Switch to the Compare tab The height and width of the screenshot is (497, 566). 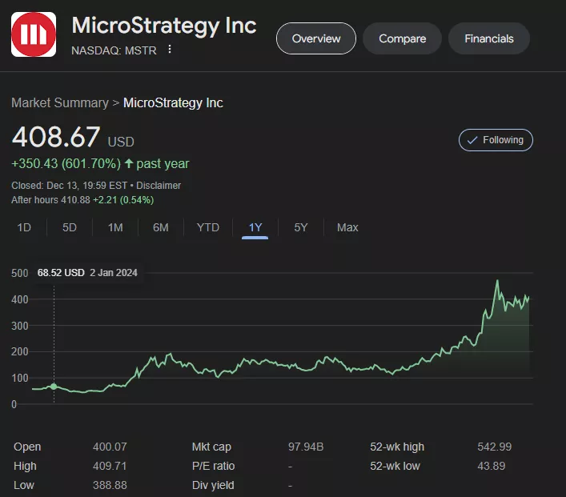[x=402, y=38]
